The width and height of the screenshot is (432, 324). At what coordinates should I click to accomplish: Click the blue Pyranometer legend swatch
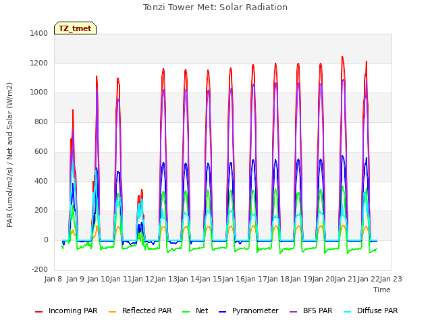point(222,312)
